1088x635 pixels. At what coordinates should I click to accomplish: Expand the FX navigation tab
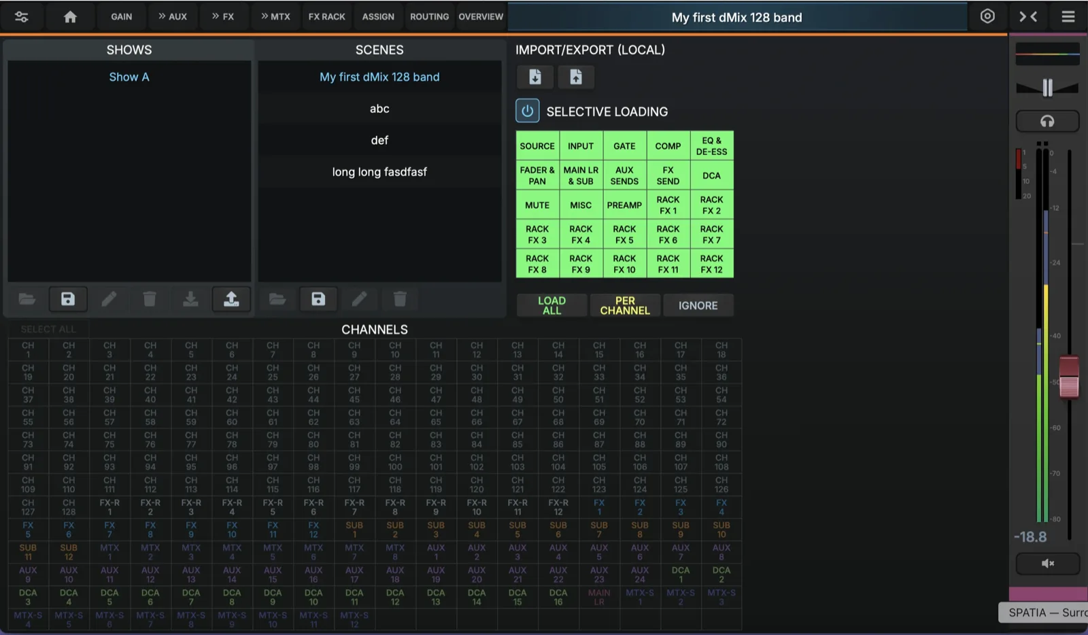coord(222,16)
